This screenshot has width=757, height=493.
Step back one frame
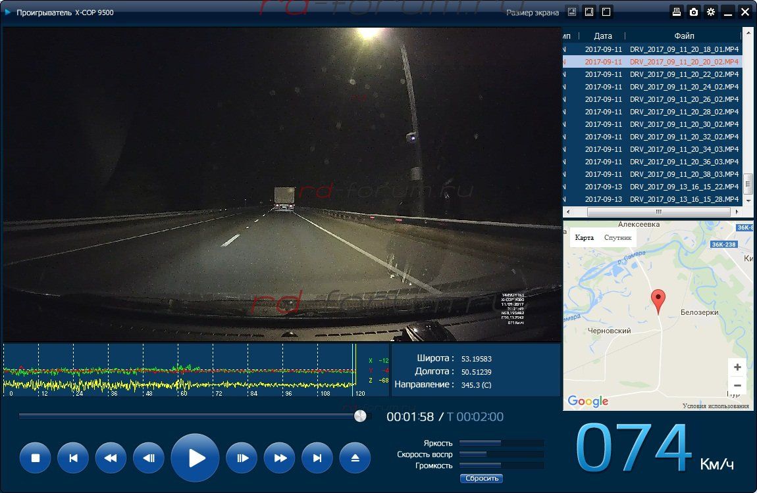pos(149,458)
